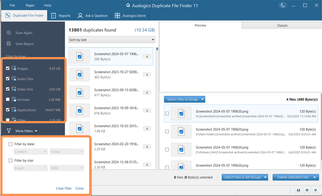
Task: Click image icon of D:\Pictures\24H2 file row
Action: tap(182, 150)
